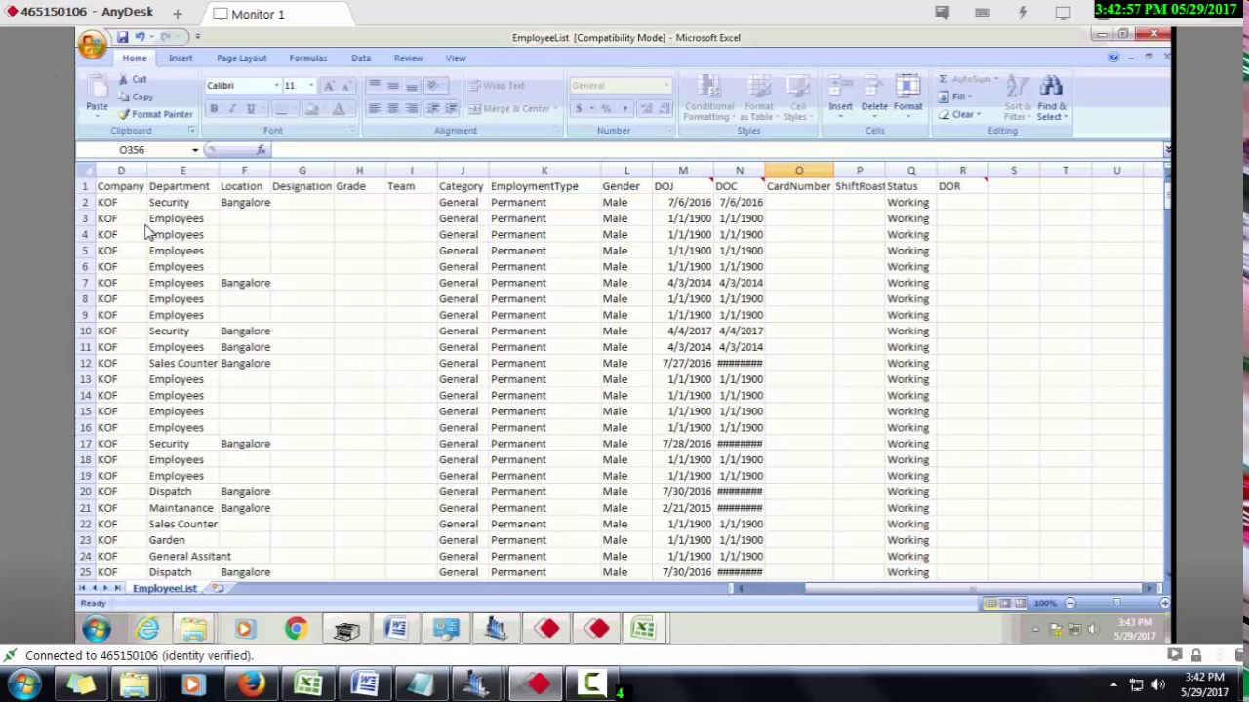This screenshot has height=702, width=1249.
Task: Toggle align text left
Action: (375, 109)
